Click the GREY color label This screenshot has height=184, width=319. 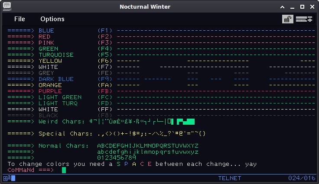pos(46,73)
